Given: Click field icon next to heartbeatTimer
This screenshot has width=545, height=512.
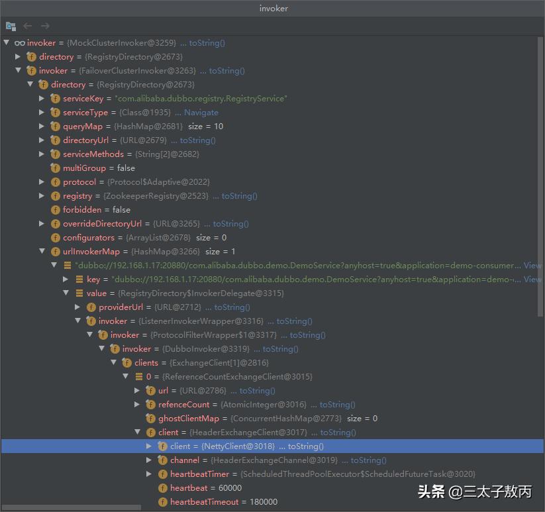Looking at the screenshot, I should coord(162,474).
